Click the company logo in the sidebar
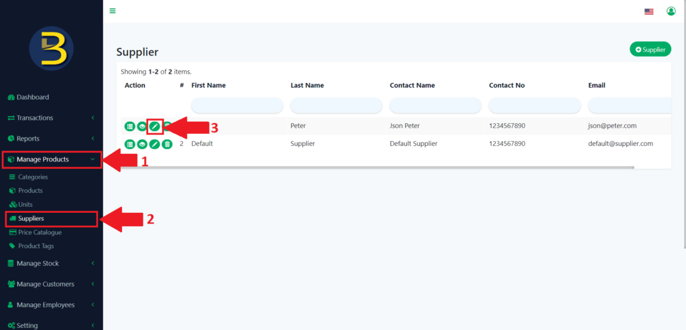 click(52, 49)
